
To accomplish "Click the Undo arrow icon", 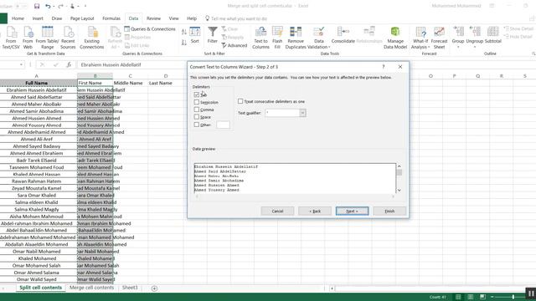I will (x=48, y=6).
